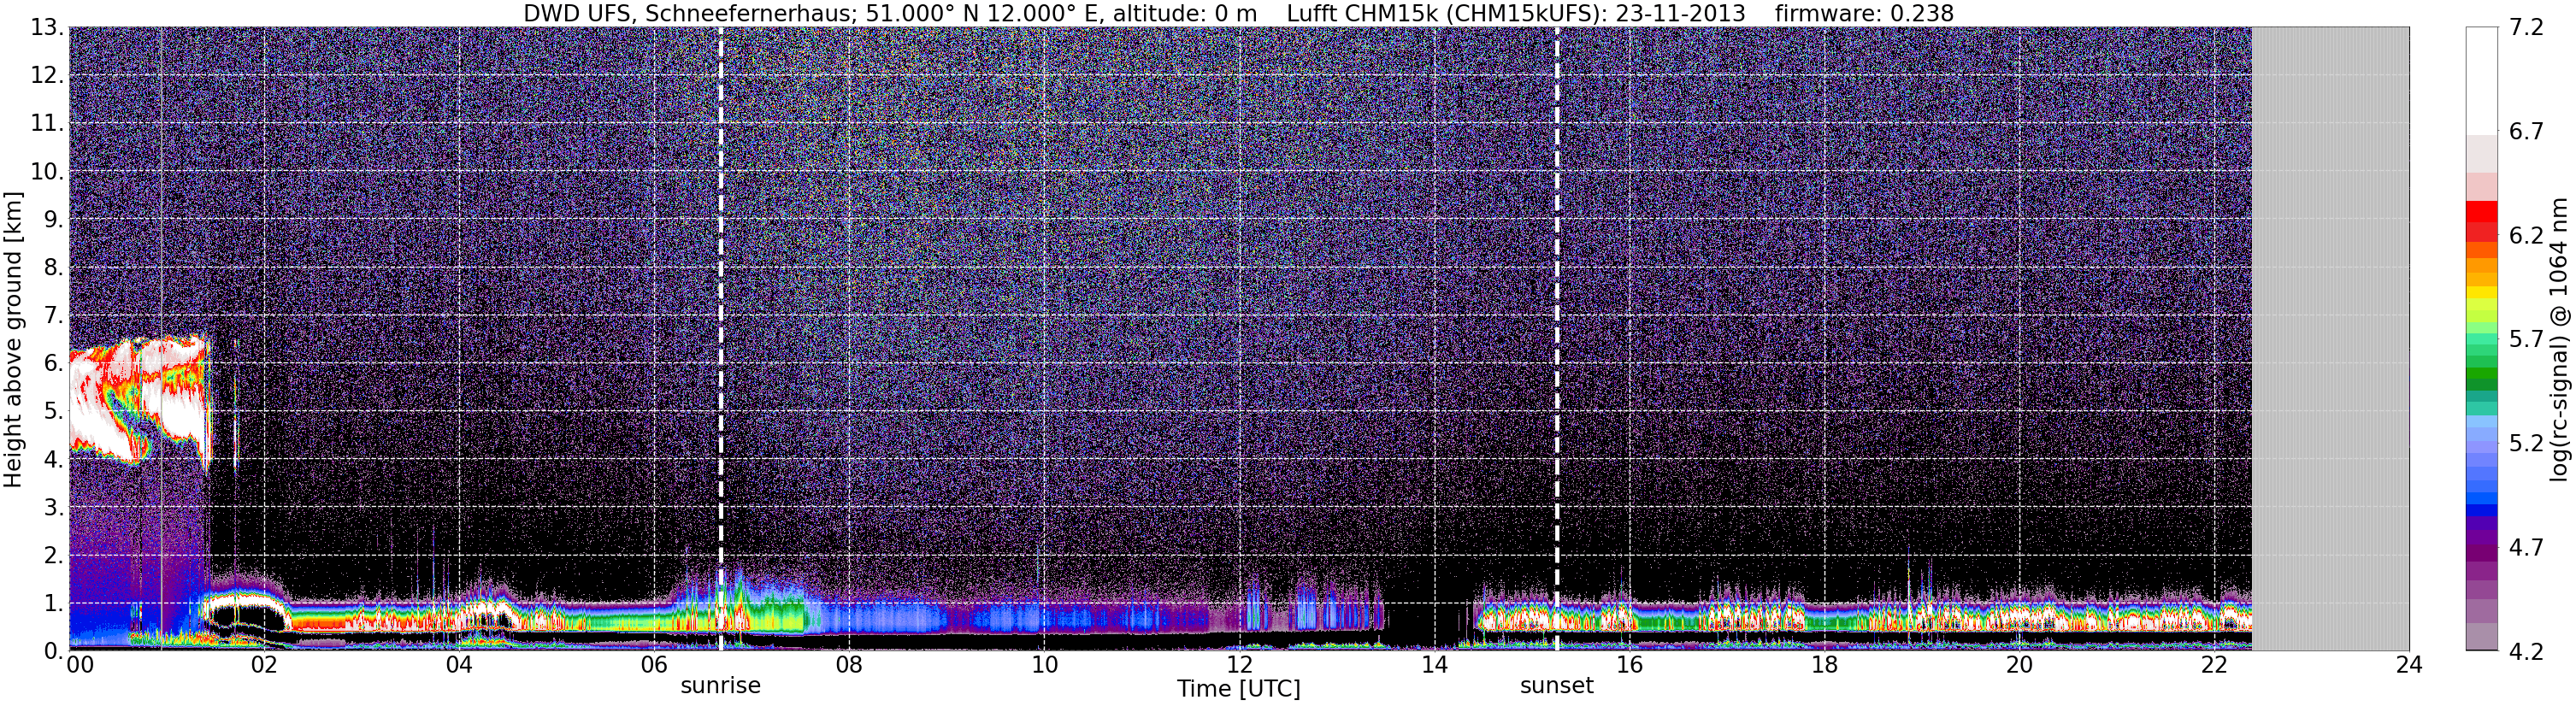The image size is (2576, 706).
Task: Click the Height above ground [km] label
Action: pos(13,339)
